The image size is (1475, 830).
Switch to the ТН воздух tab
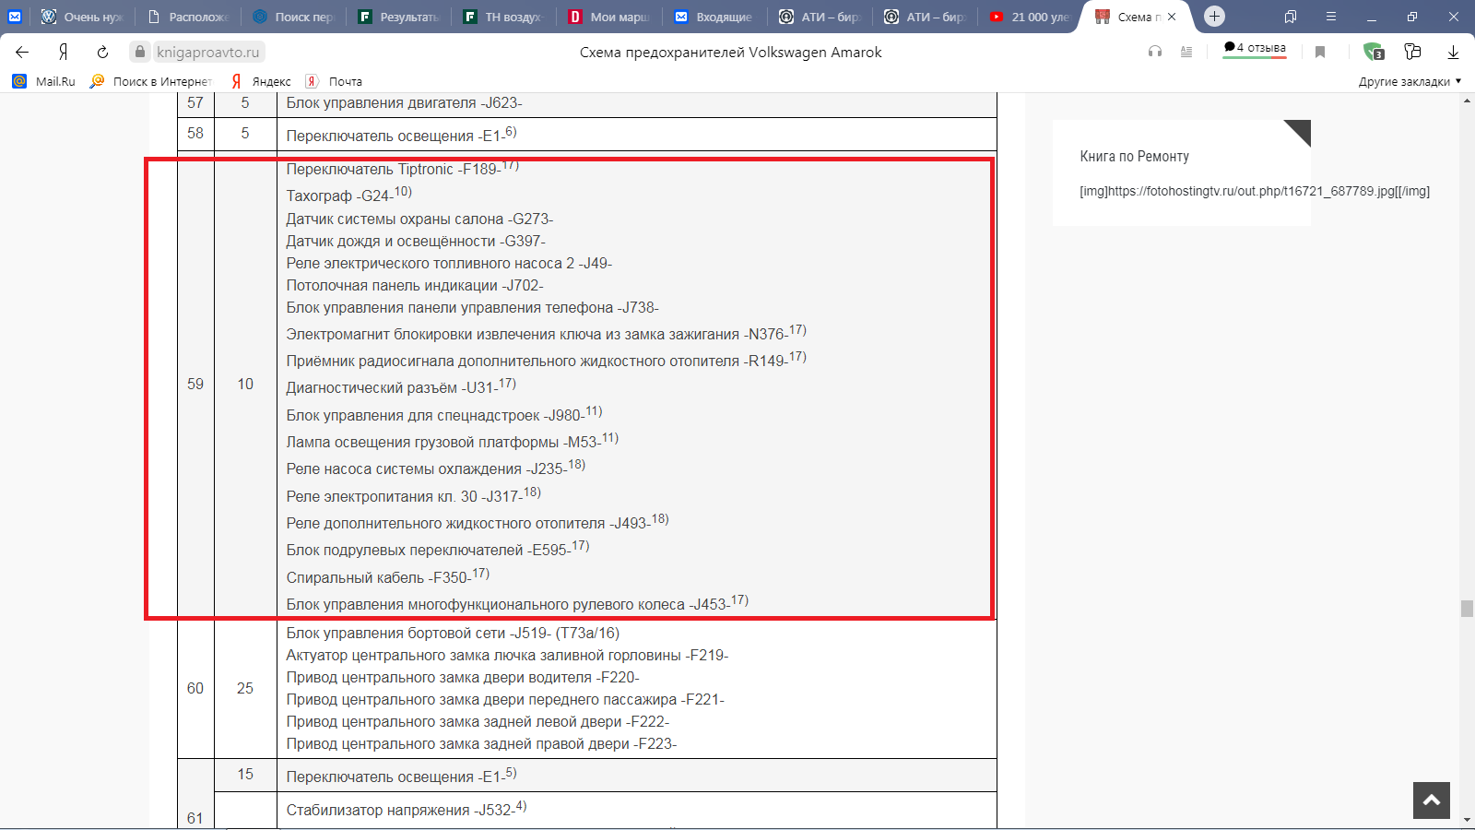pos(504,17)
